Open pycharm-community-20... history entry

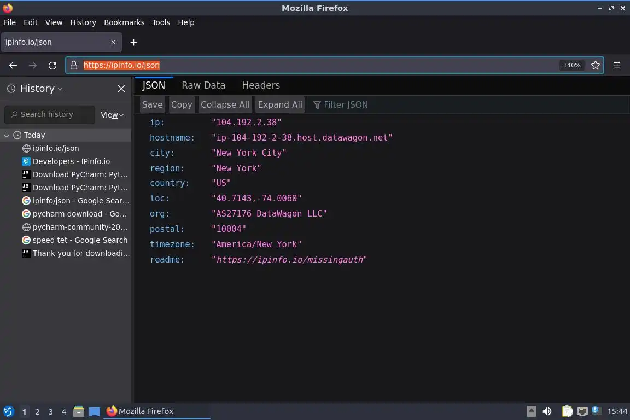tap(80, 227)
